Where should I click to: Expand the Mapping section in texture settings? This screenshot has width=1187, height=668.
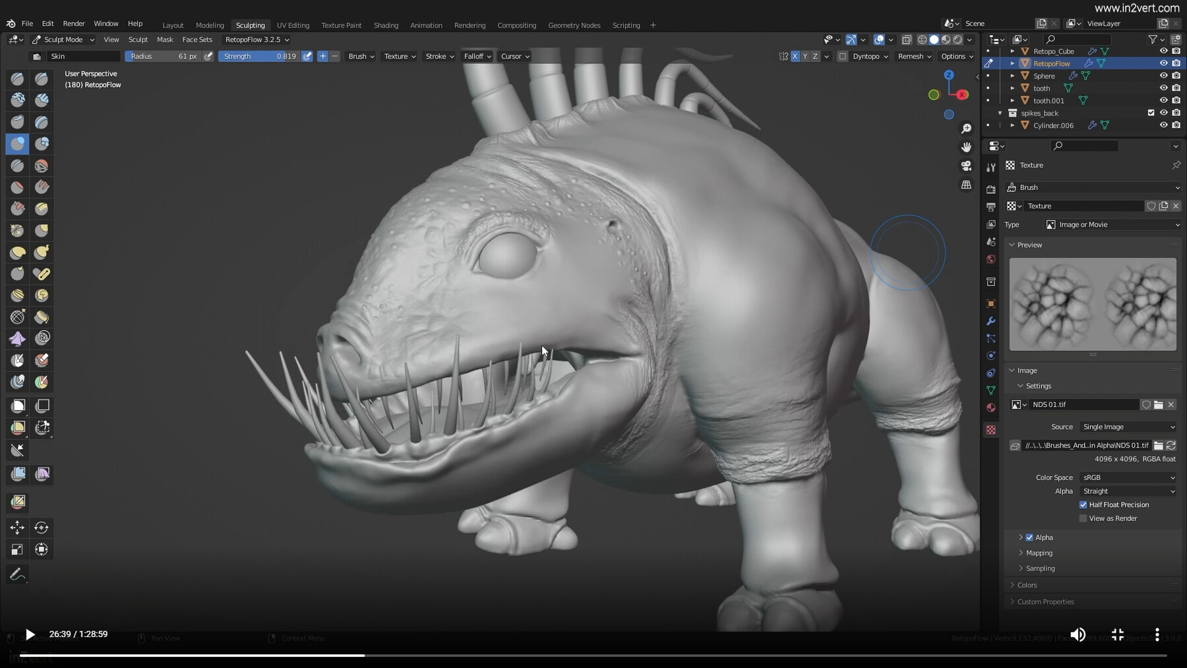(x=1036, y=553)
